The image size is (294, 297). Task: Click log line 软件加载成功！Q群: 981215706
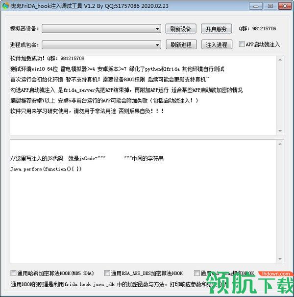[48, 58]
